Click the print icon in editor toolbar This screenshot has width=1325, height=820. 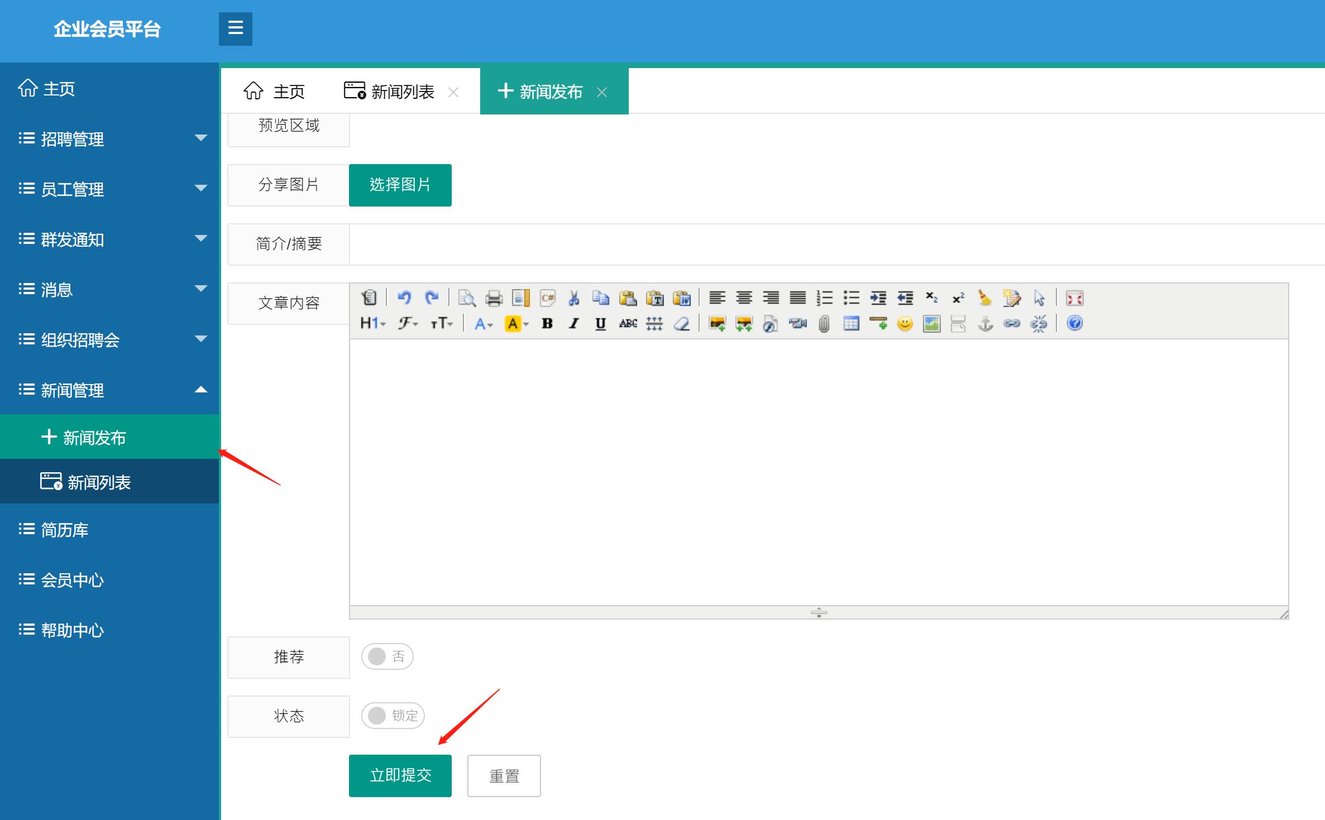click(494, 298)
